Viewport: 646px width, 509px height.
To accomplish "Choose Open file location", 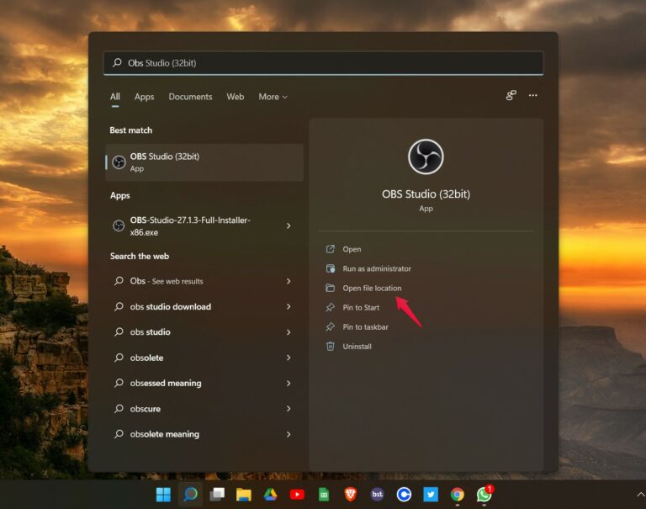I will click(372, 288).
